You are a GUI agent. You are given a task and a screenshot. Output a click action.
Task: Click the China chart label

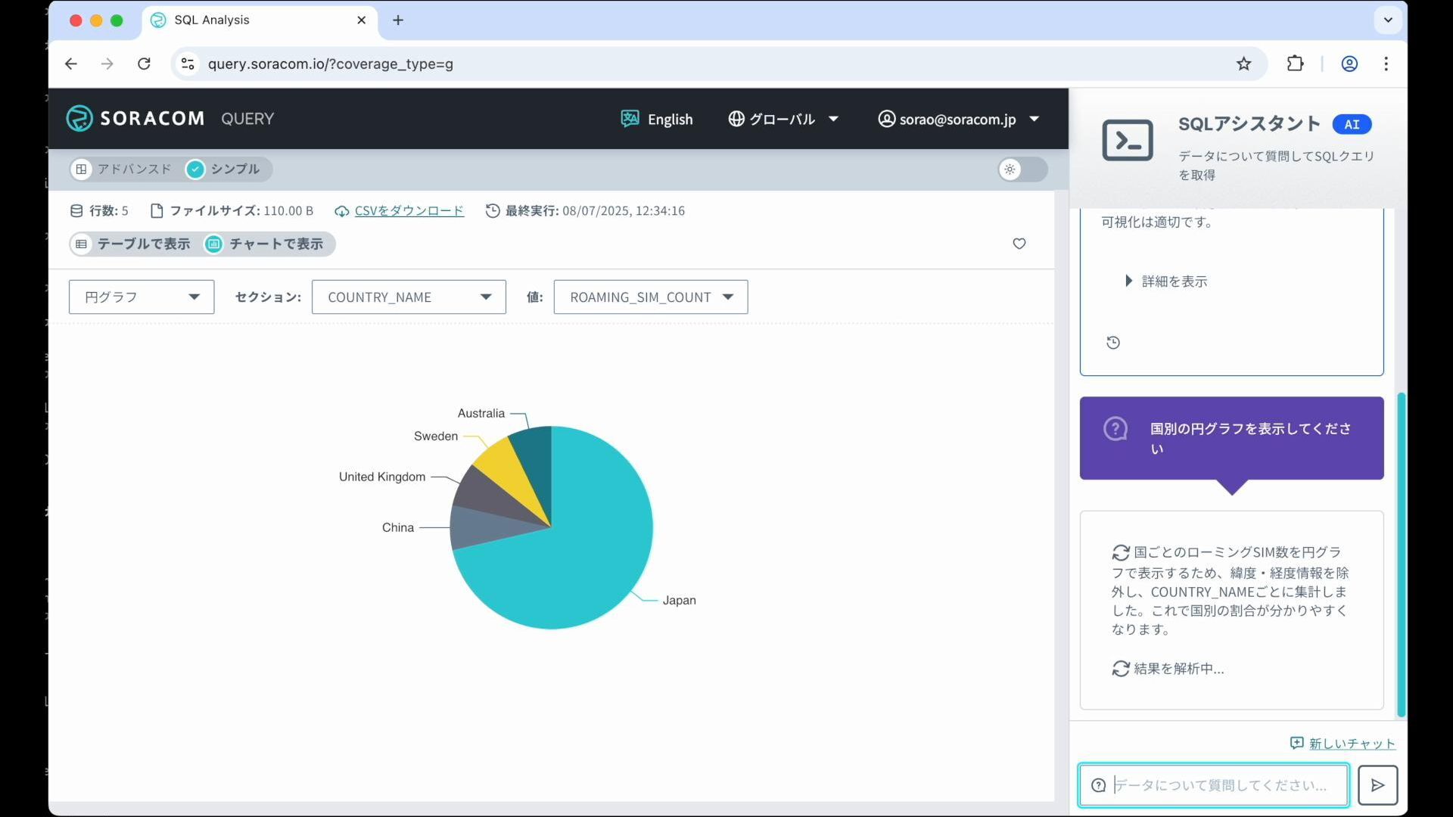click(x=397, y=527)
